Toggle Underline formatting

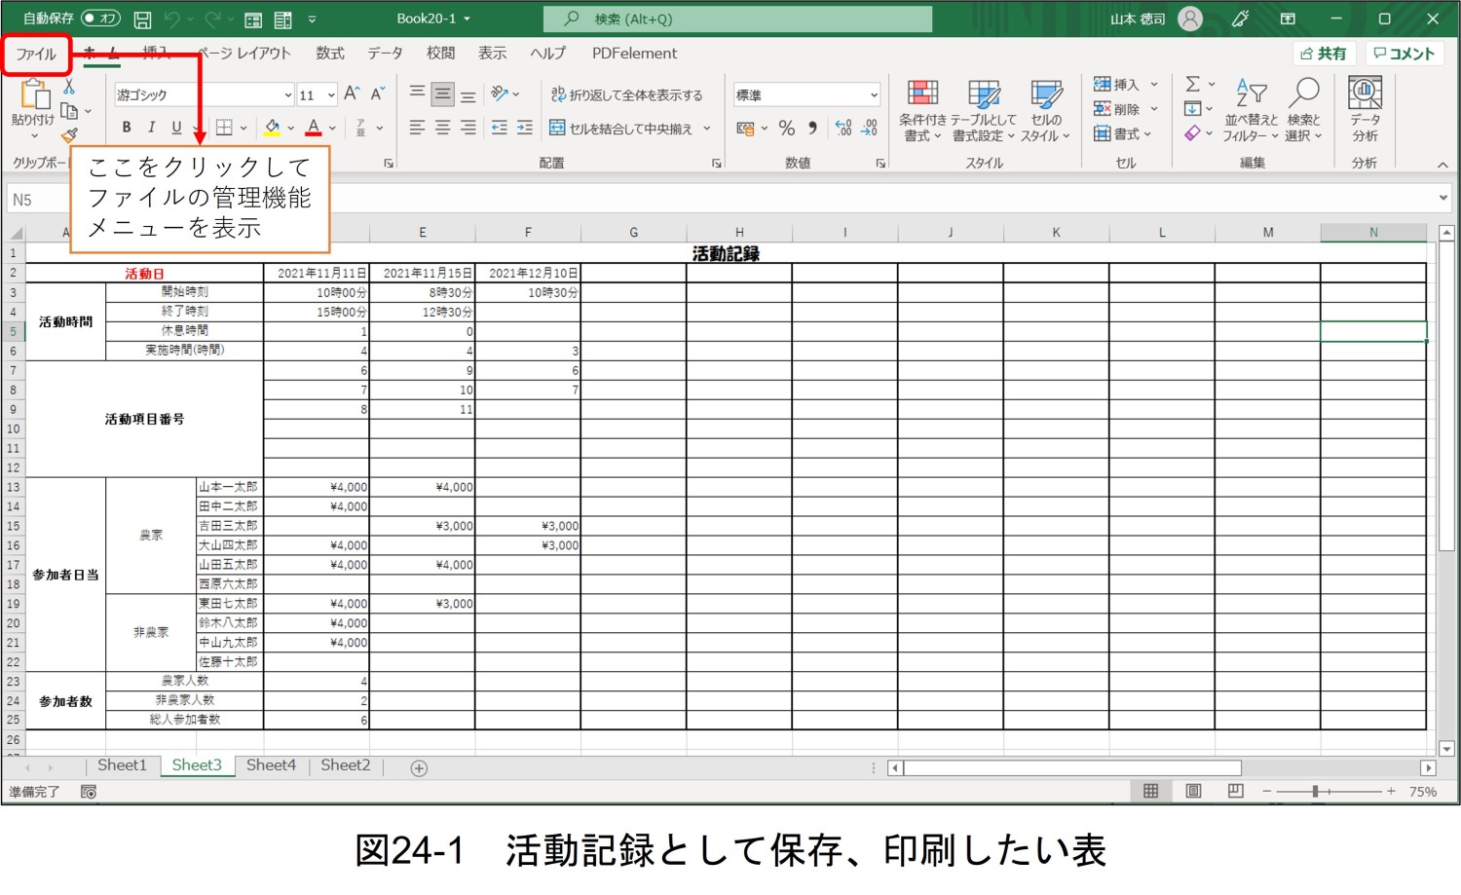[176, 128]
